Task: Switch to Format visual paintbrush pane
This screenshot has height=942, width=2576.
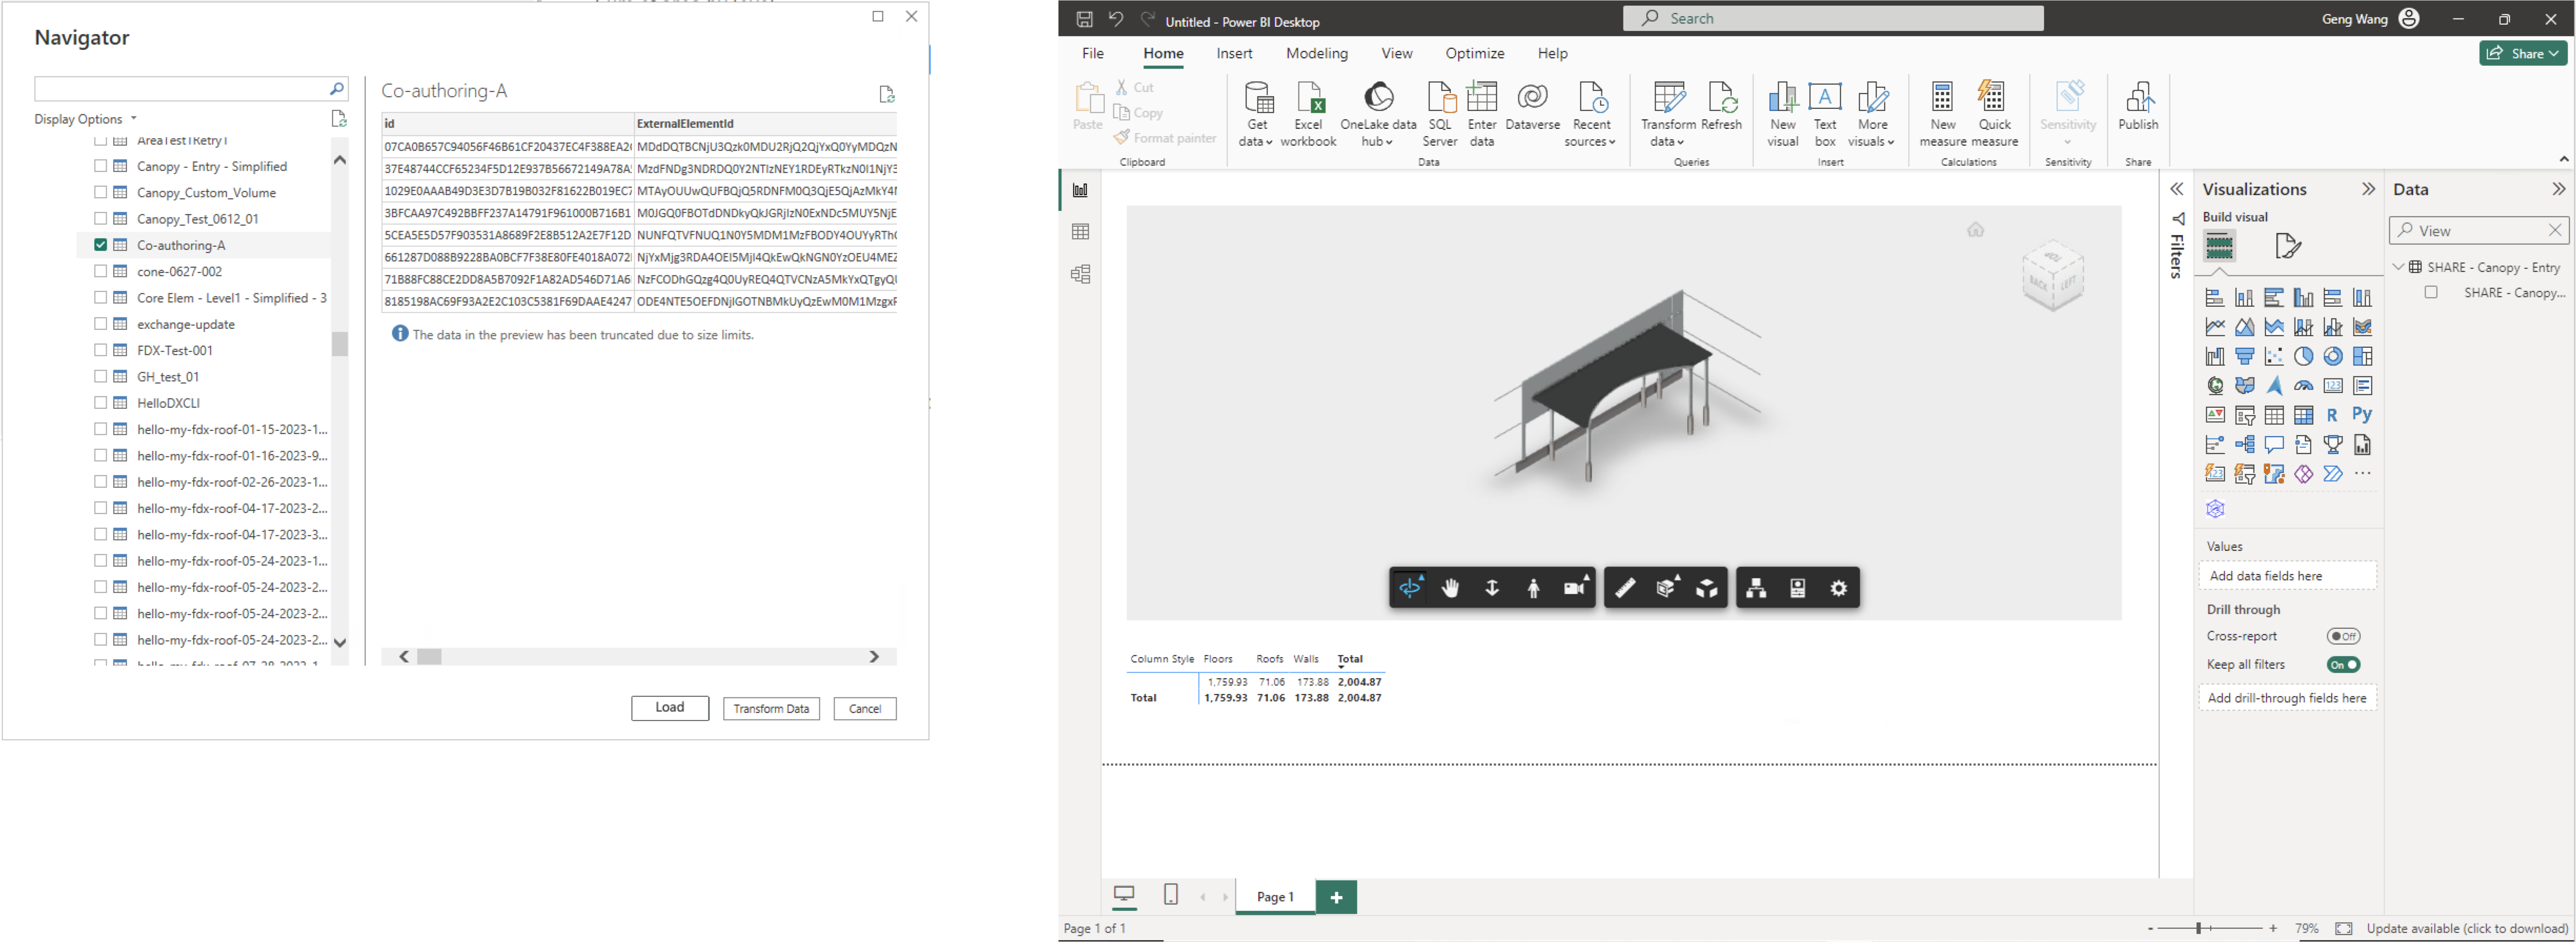Action: (x=2288, y=245)
